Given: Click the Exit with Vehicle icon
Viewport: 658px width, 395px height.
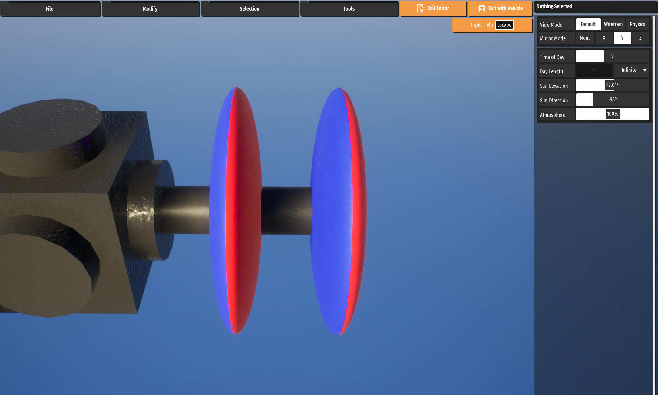Looking at the screenshot, I should [x=481, y=8].
